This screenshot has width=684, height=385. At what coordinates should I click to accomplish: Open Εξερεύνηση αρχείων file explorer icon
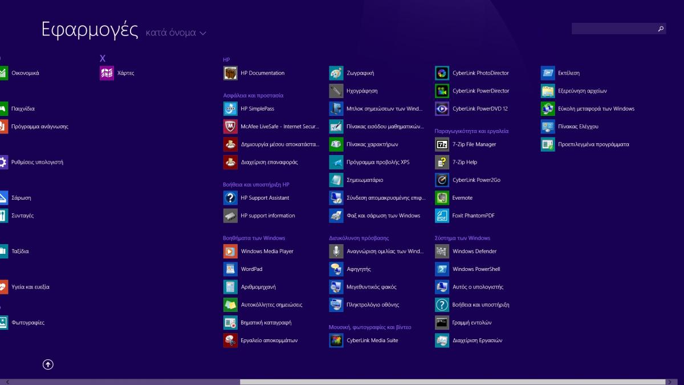(548, 91)
